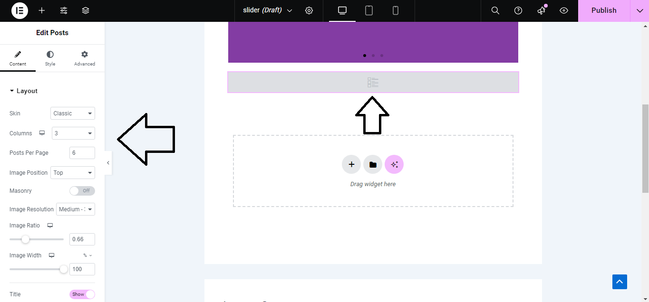Open page settings gear icon
Screen dimensions: 649x302
[309, 10]
